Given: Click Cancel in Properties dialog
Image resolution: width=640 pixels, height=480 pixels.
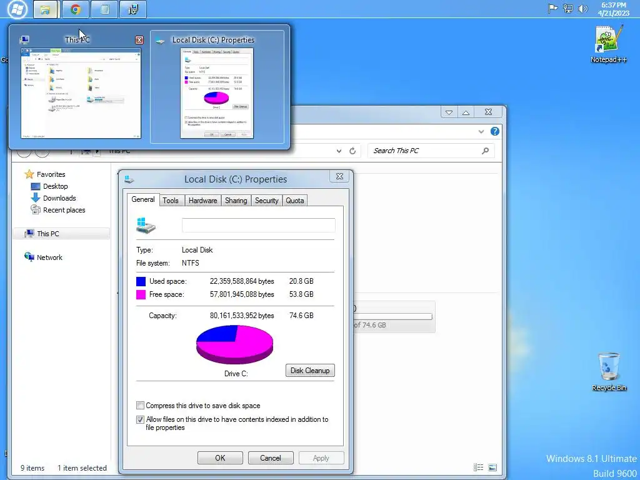Looking at the screenshot, I should pyautogui.click(x=271, y=458).
